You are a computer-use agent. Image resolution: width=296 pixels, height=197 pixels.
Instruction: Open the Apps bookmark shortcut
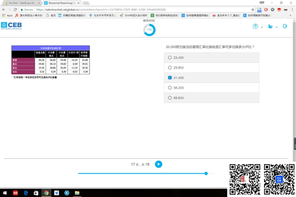click(7, 16)
